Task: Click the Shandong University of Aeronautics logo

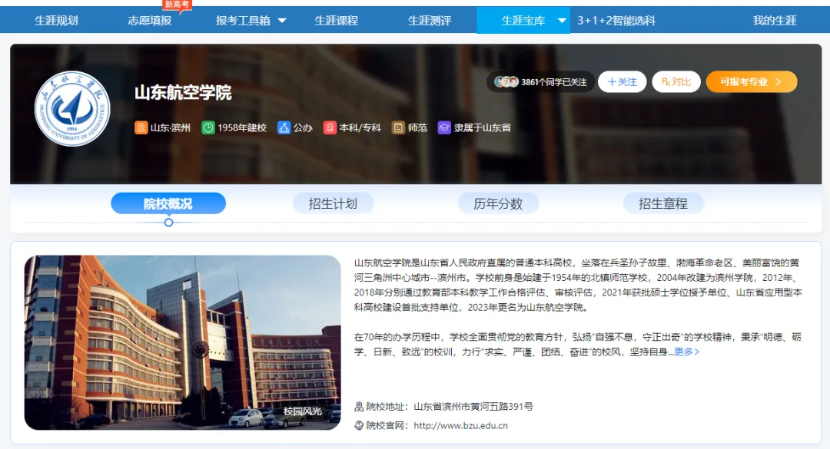Action: pyautogui.click(x=72, y=108)
